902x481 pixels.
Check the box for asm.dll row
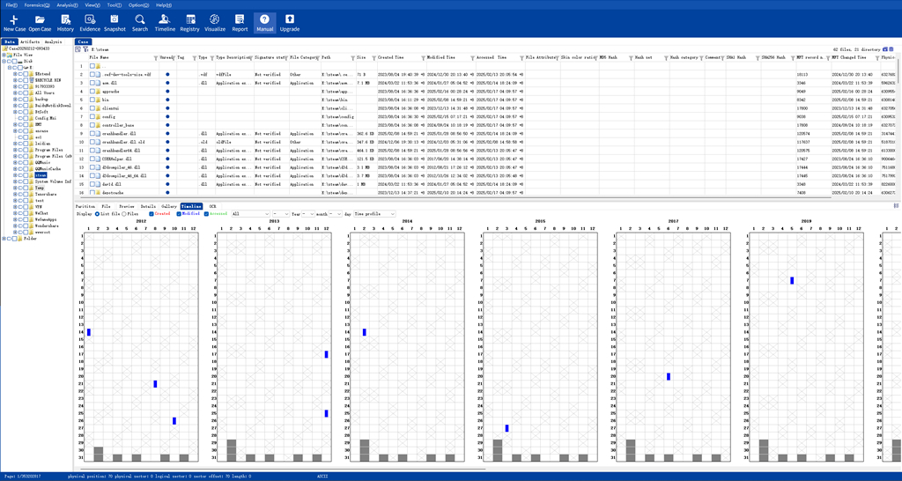92,83
